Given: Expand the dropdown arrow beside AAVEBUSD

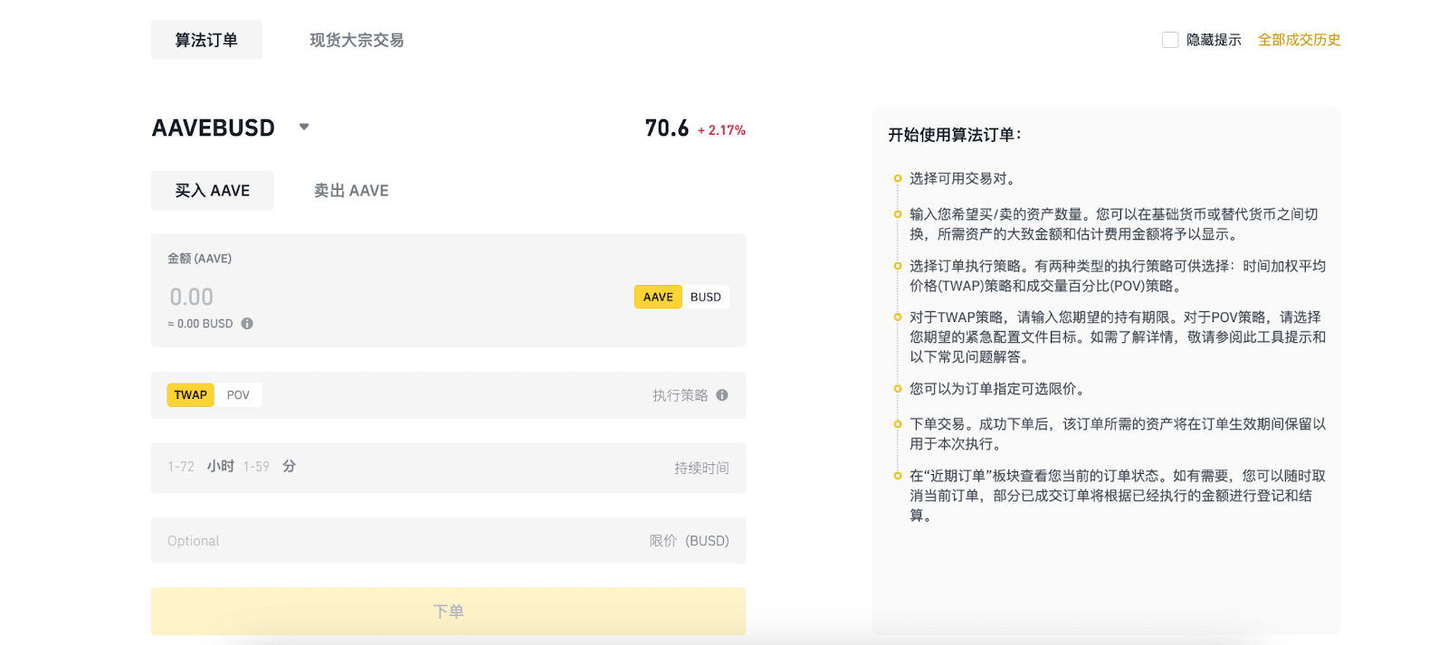Looking at the screenshot, I should [x=304, y=127].
